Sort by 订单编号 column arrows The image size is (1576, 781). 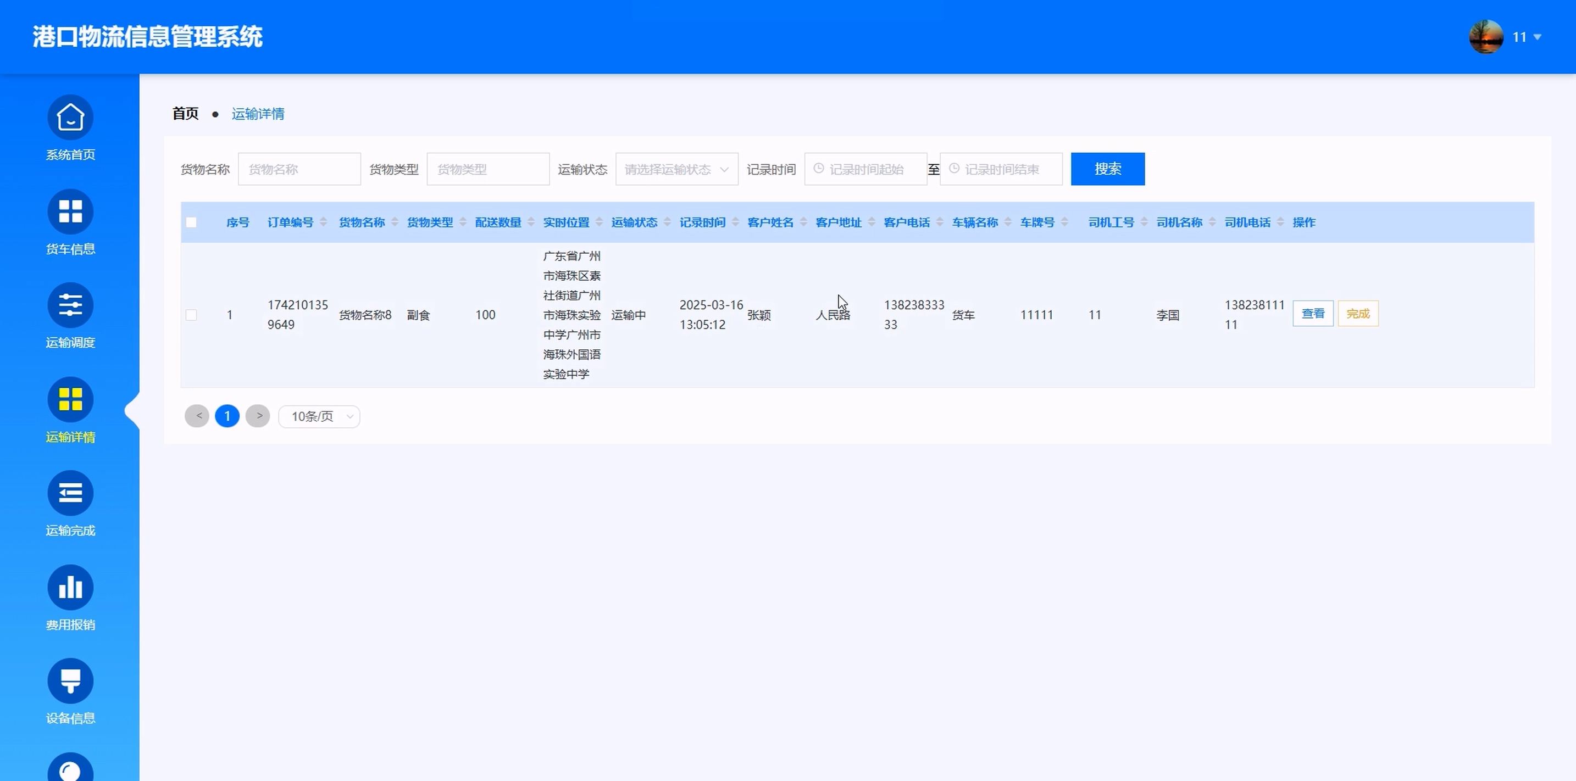323,222
